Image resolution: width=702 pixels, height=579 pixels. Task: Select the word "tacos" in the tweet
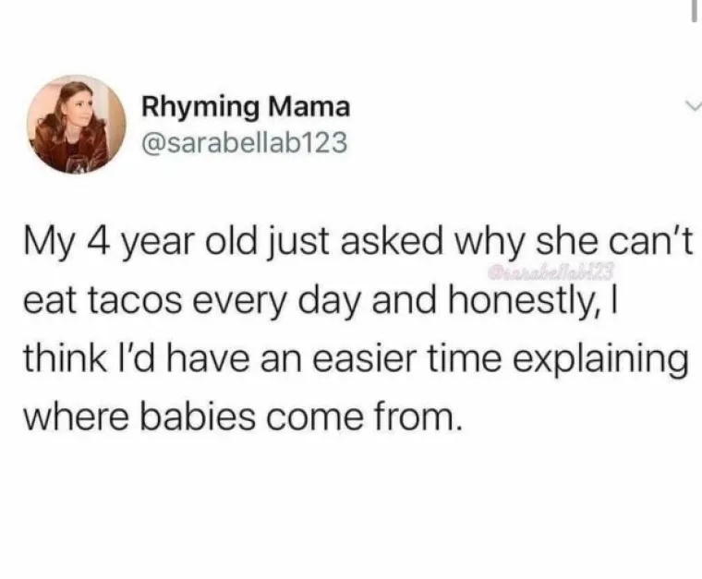(x=135, y=300)
